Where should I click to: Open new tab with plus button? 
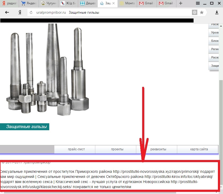[x=181, y=3]
